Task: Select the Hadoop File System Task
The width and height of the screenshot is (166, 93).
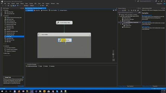Action: (12, 31)
